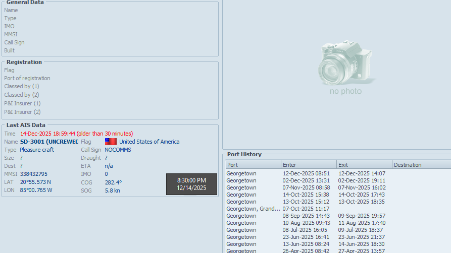Click the Classed by (1) label
The width and height of the screenshot is (451, 253).
click(22, 86)
